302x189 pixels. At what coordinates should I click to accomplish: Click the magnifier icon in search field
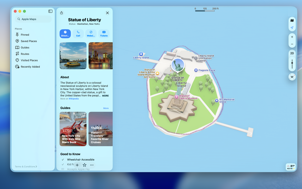point(19,19)
